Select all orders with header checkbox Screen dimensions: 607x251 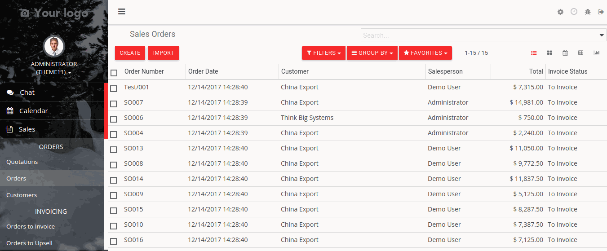click(x=114, y=73)
